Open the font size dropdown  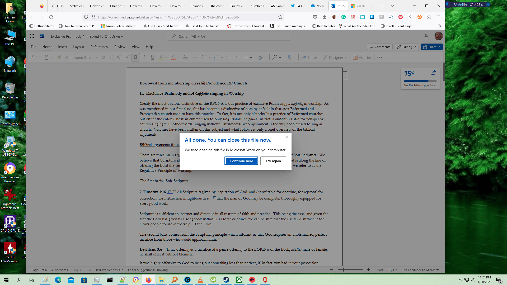[110, 57]
